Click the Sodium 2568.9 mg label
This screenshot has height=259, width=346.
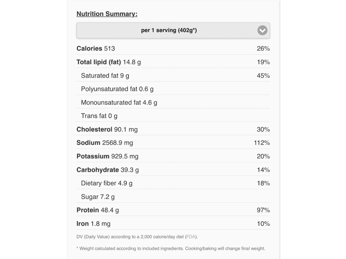(x=105, y=143)
